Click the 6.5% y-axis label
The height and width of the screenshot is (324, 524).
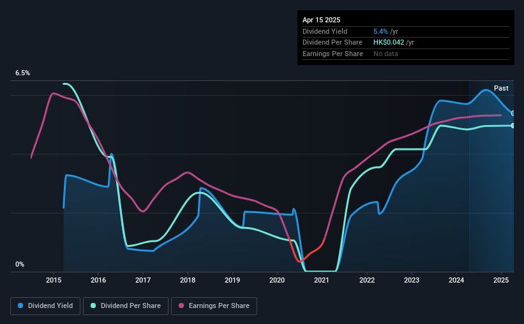click(x=22, y=73)
